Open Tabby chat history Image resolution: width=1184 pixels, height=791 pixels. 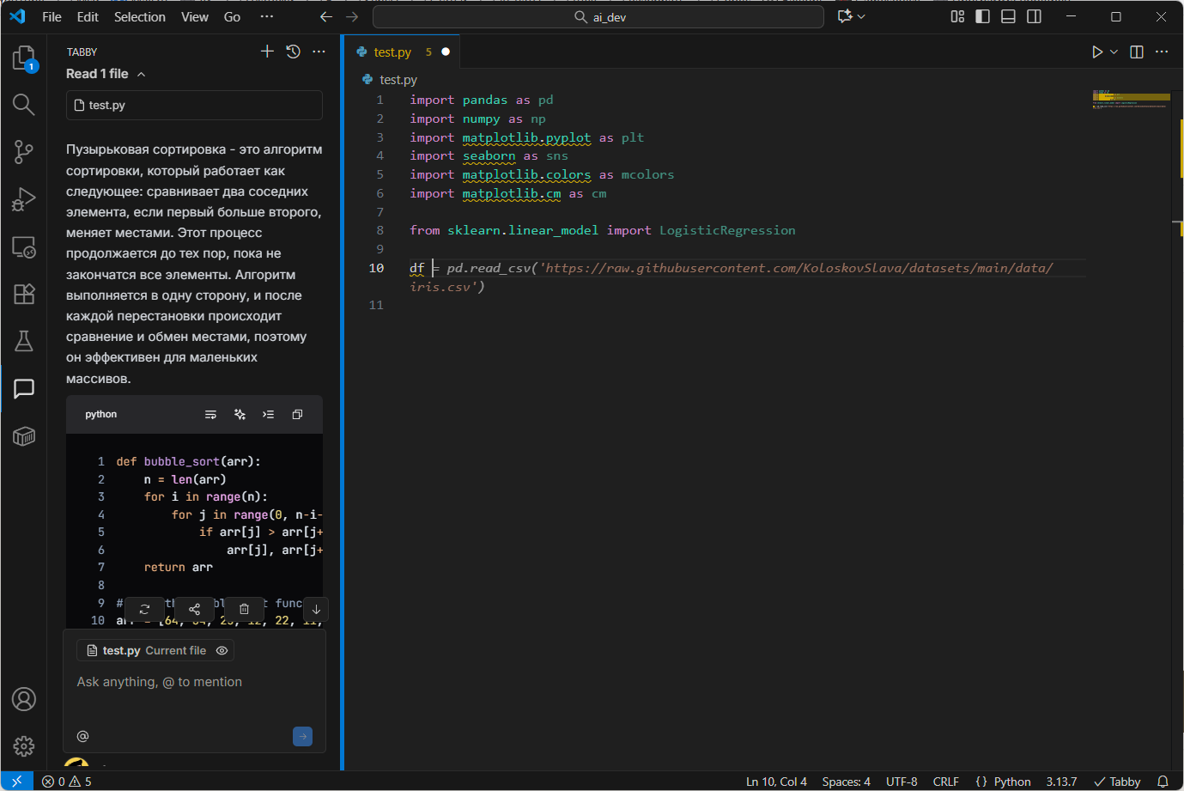(x=293, y=52)
